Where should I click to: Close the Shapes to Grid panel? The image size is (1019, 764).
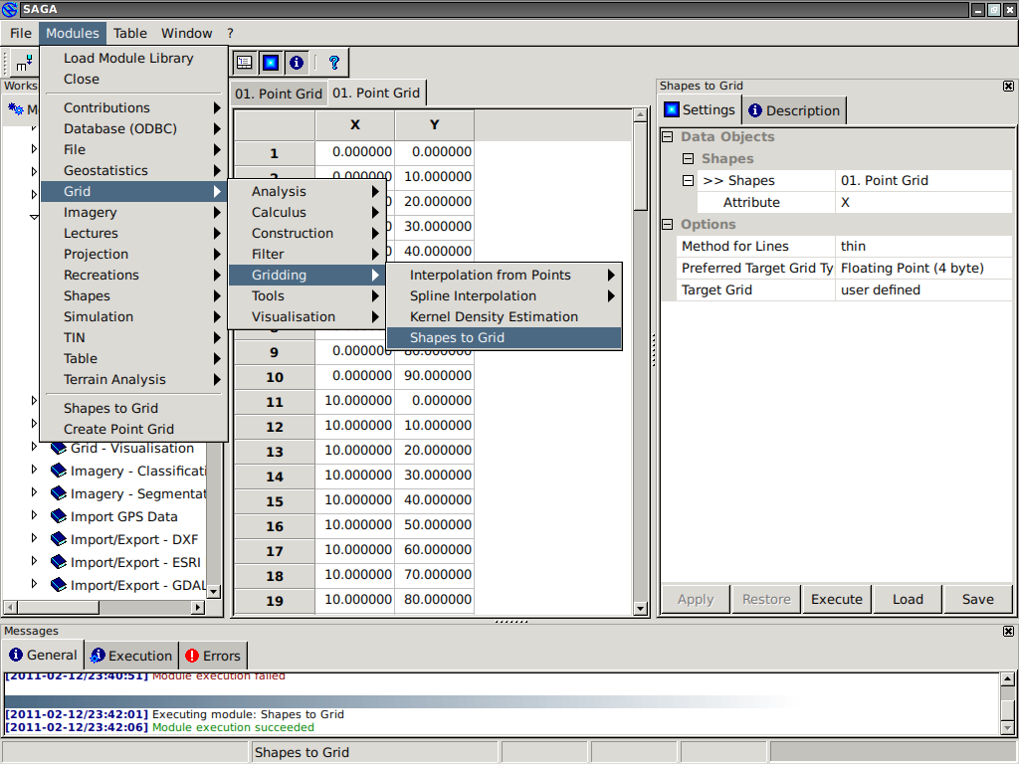[x=1008, y=87]
